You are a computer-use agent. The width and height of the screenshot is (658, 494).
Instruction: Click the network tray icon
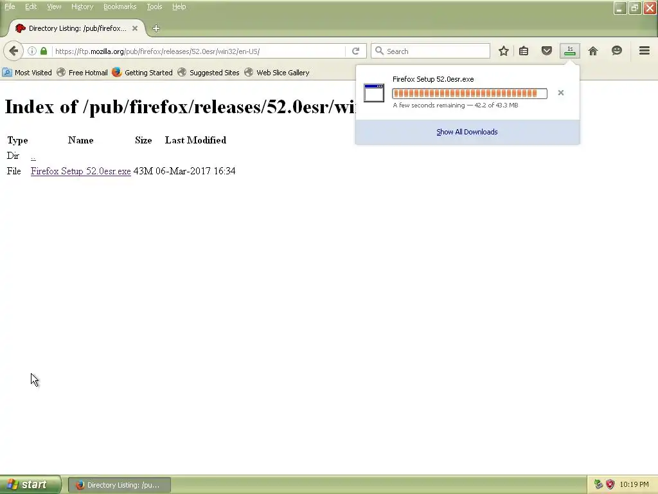pos(598,484)
